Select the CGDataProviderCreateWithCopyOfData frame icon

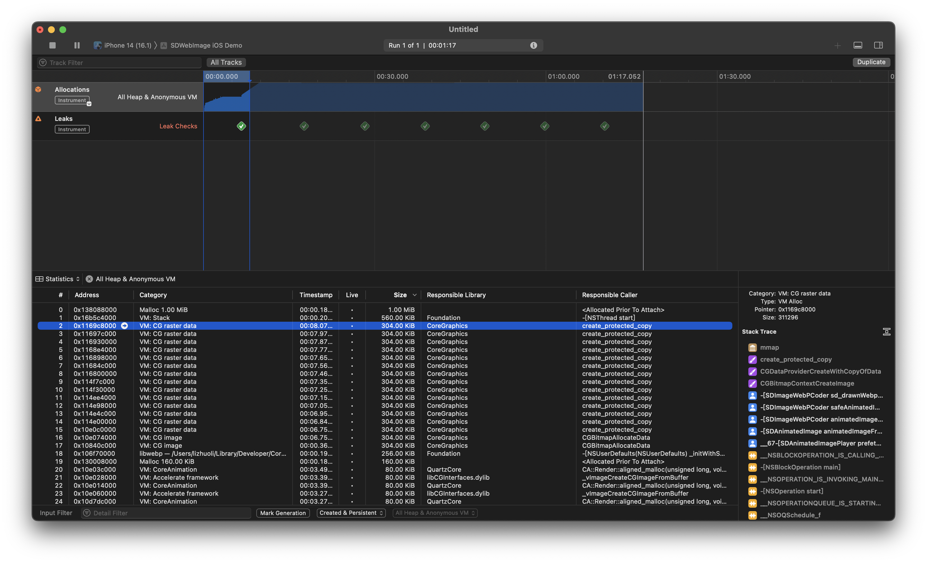tap(752, 372)
